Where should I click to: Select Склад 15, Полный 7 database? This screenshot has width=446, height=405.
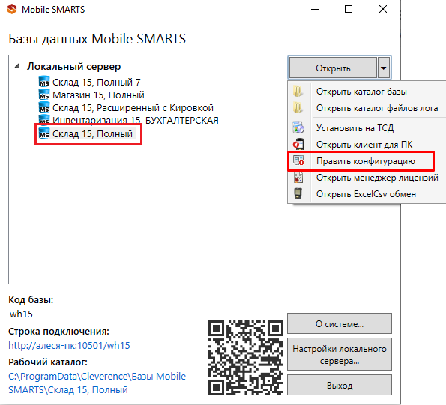[90, 82]
